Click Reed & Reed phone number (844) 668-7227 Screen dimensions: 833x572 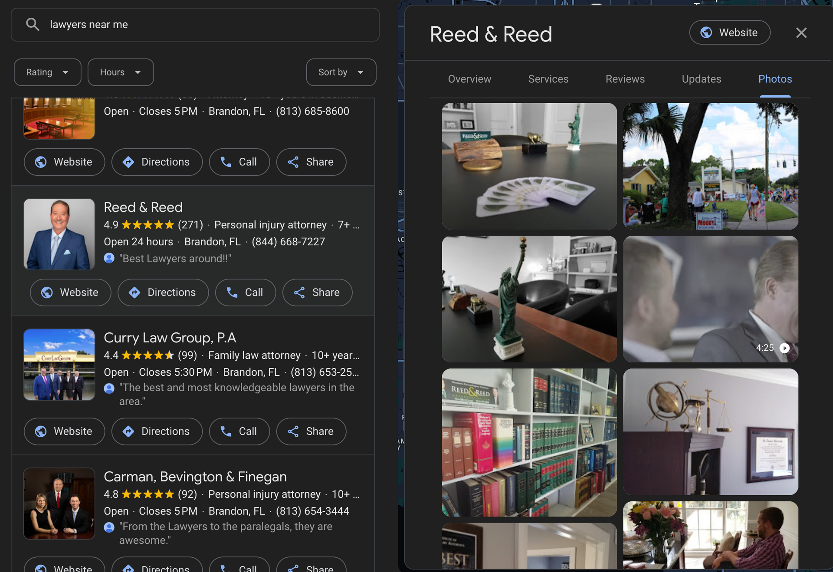coord(289,242)
